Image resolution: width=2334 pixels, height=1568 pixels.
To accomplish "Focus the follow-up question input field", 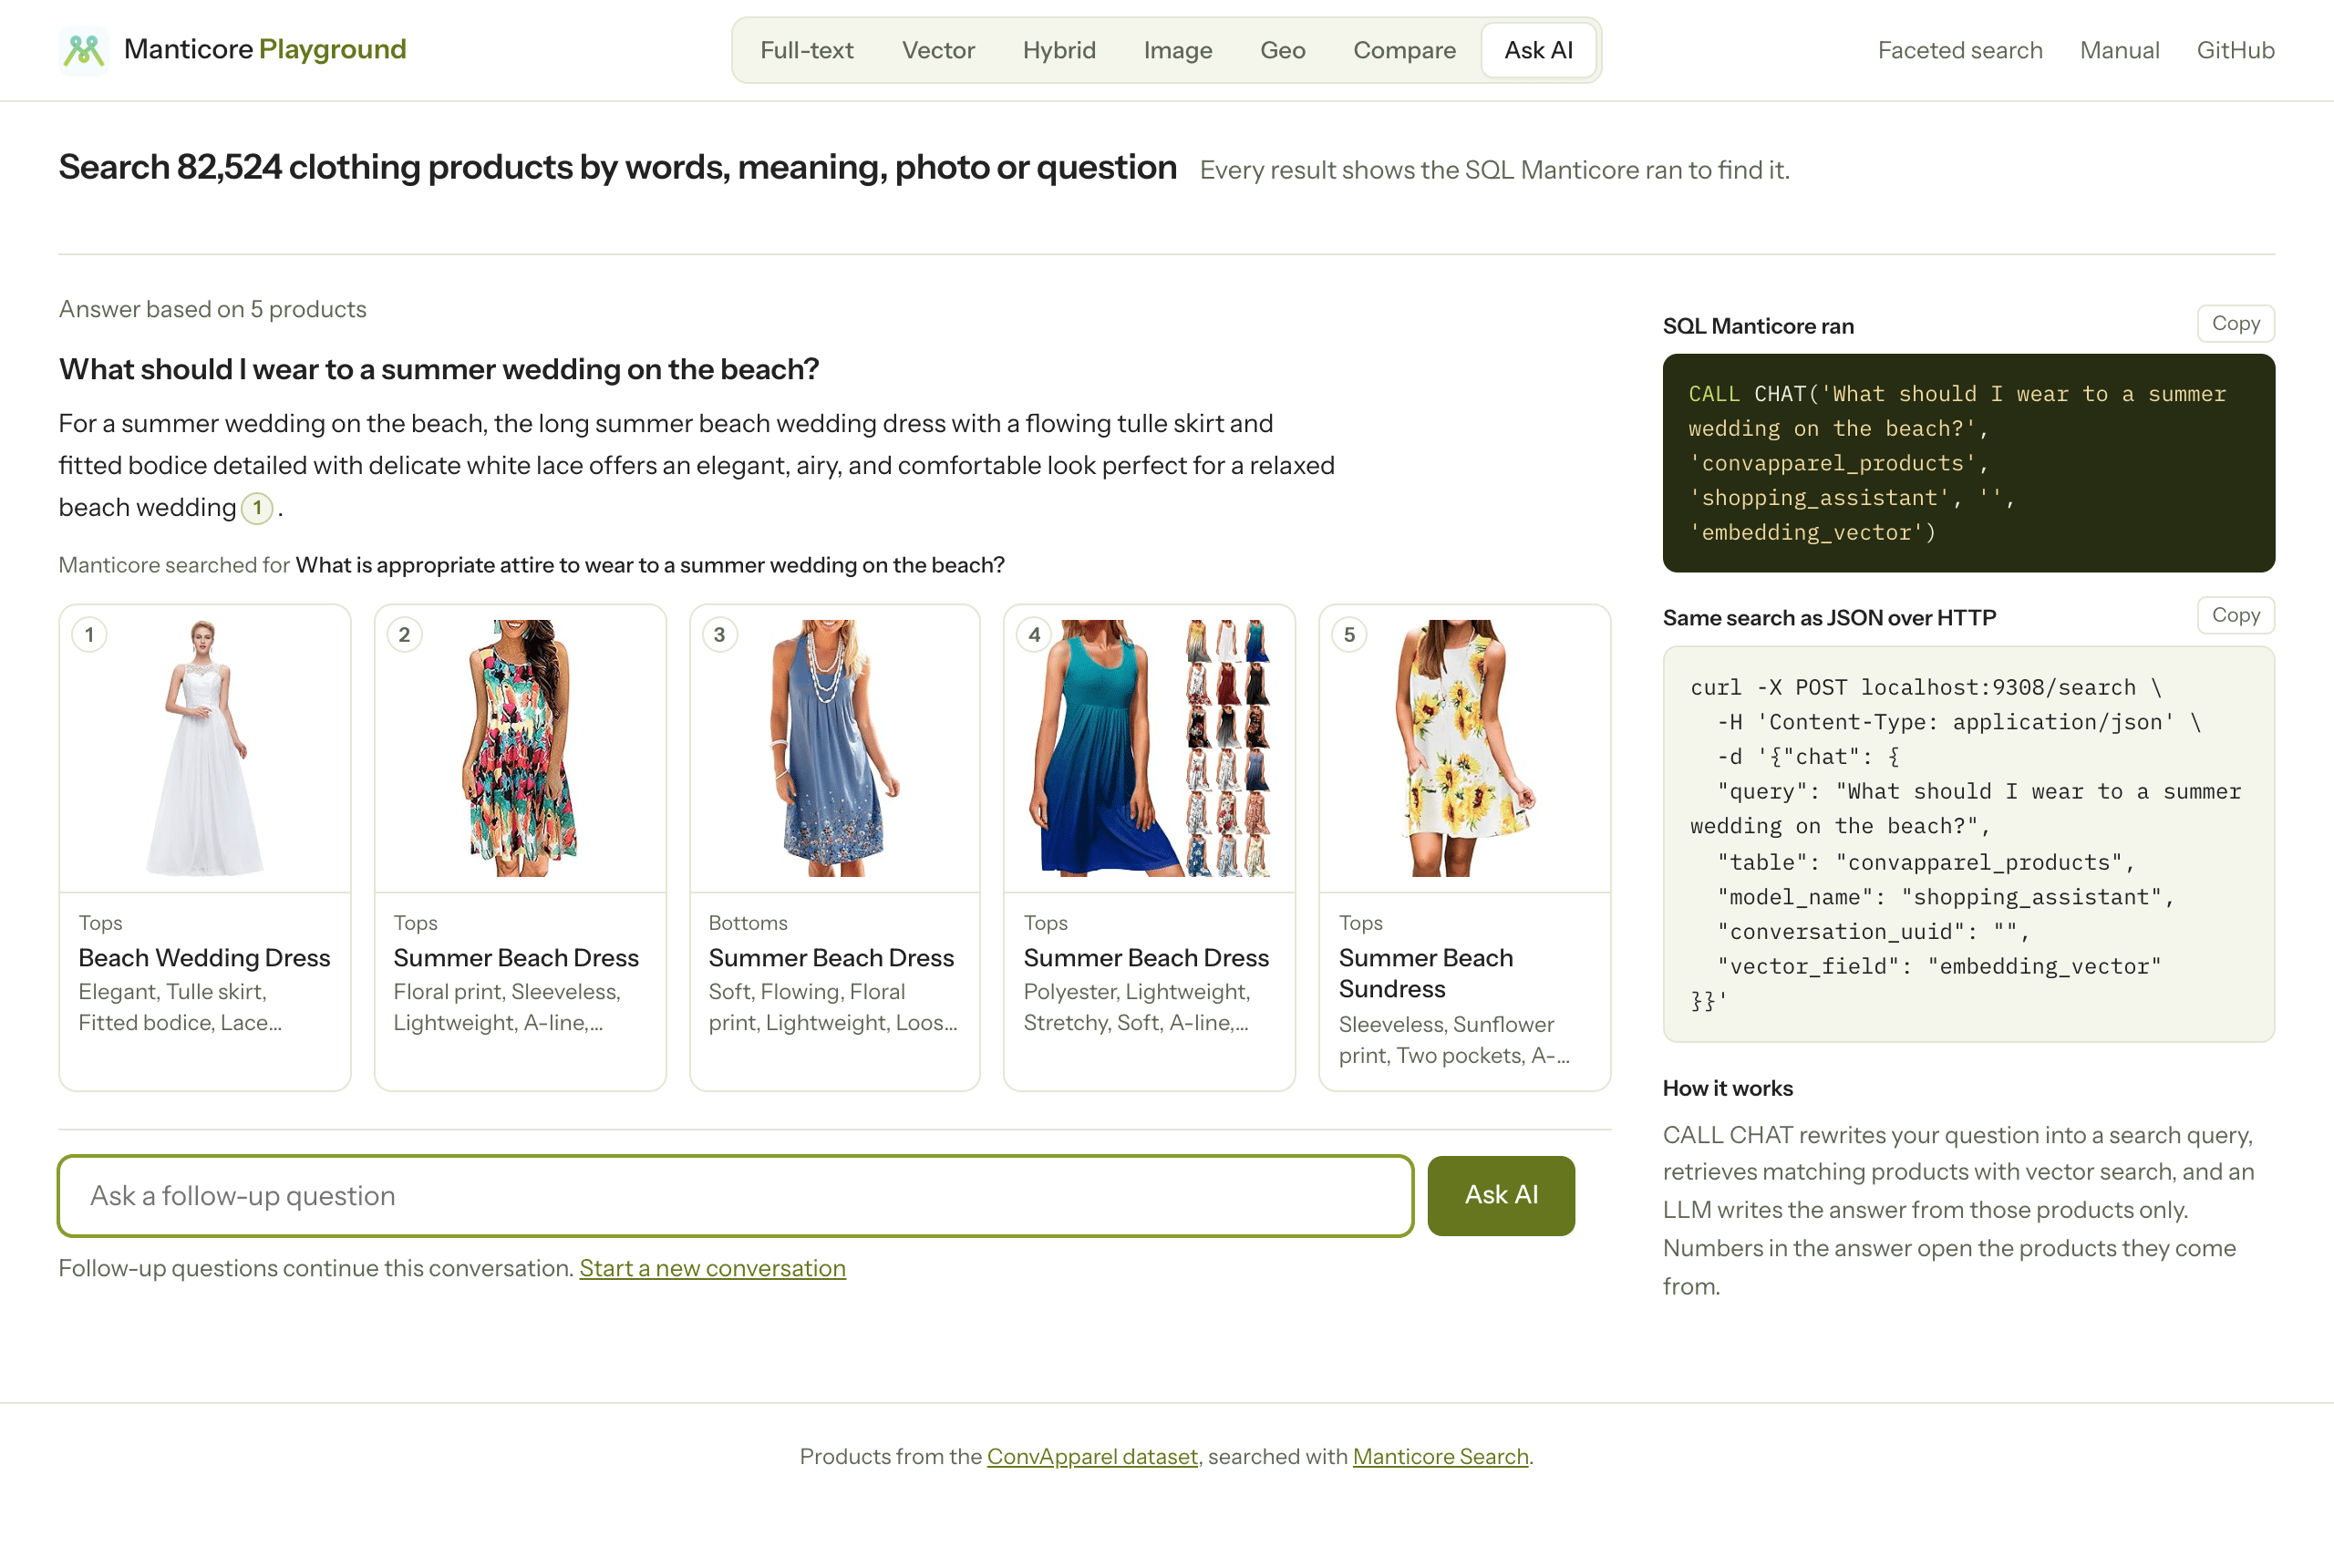I will click(x=736, y=1196).
